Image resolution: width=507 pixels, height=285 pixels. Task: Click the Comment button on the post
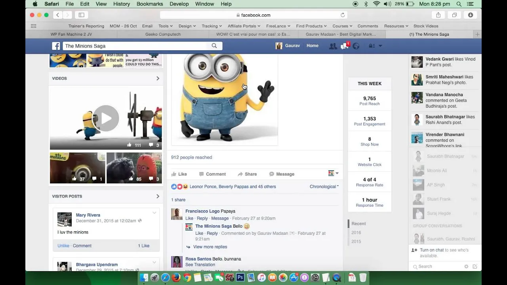[x=212, y=174]
